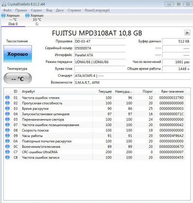Minimize the CrystalDiskInfo window
This screenshot has width=193, height=203.
[169, 4]
